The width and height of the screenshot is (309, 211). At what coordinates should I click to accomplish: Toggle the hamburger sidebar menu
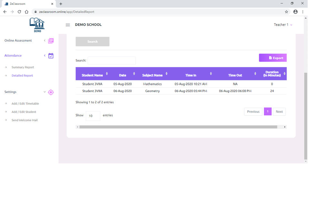(x=68, y=25)
